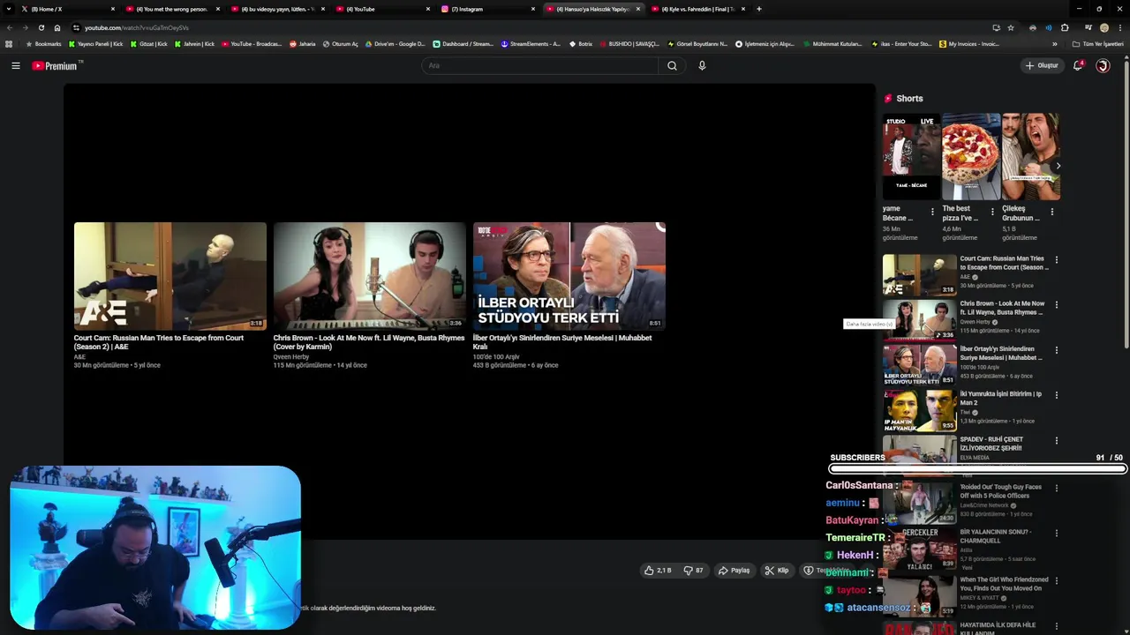Screen dimensions: 1130x635
Task: Click the search magnifier button
Action: coord(672,65)
